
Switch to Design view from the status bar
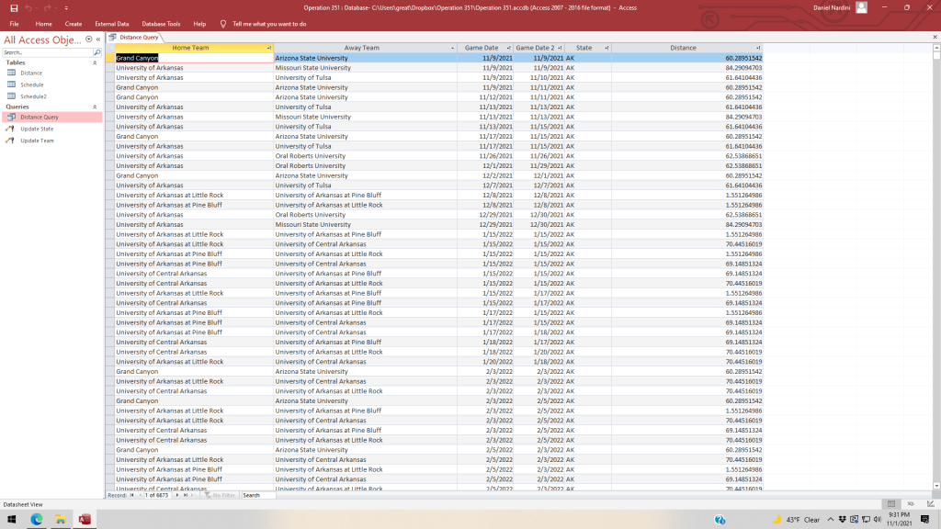(929, 504)
